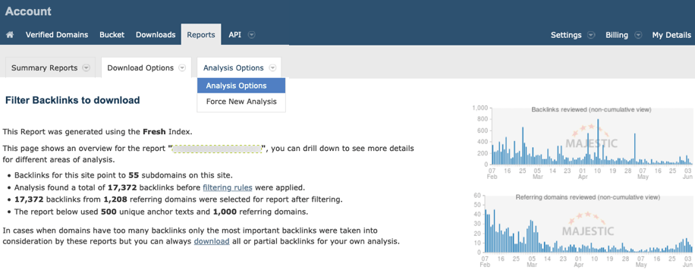Expand the Summary Reports dropdown arrow
This screenshot has height=273, width=695.
tap(86, 67)
